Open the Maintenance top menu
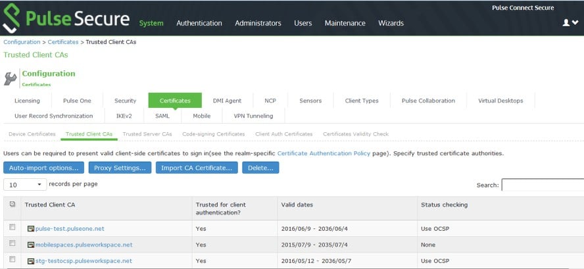 coord(345,23)
